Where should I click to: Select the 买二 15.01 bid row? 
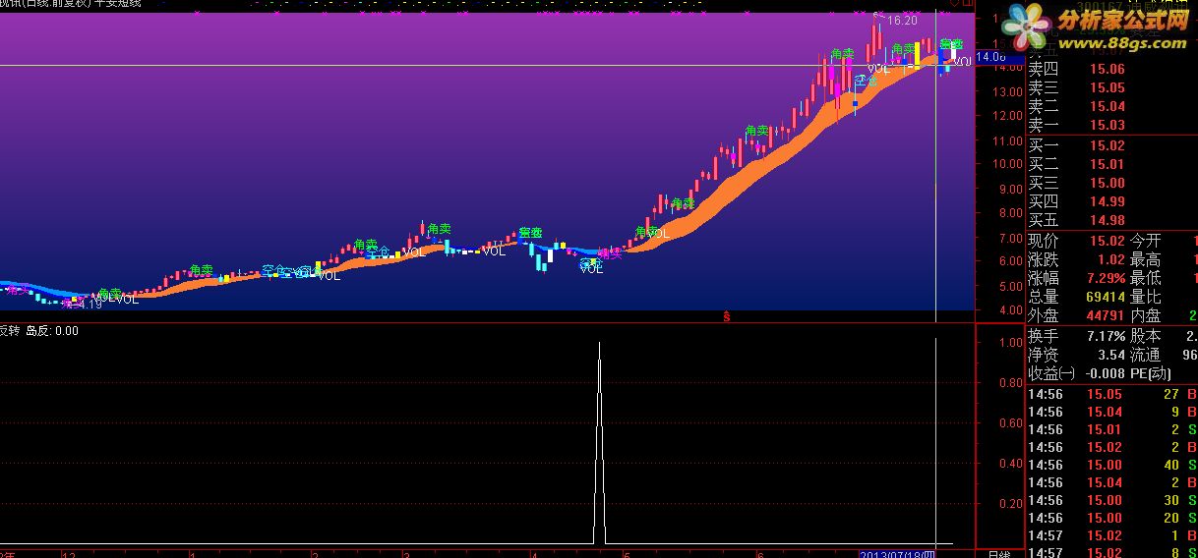[x=1112, y=164]
